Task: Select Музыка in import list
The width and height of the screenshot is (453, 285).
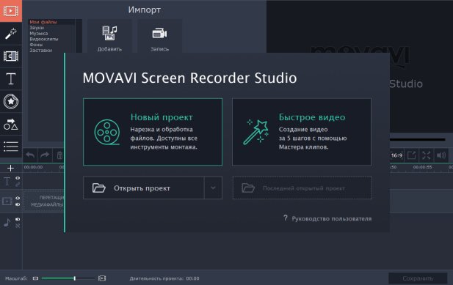Action: (39, 34)
